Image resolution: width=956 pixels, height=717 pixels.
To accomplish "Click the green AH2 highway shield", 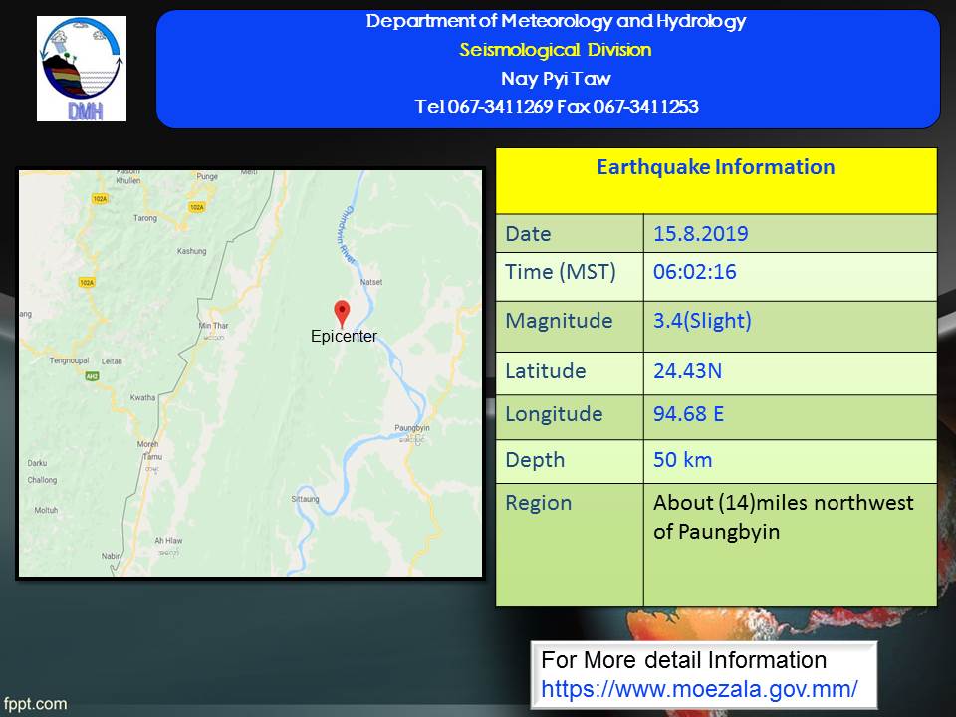I will pyautogui.click(x=92, y=376).
